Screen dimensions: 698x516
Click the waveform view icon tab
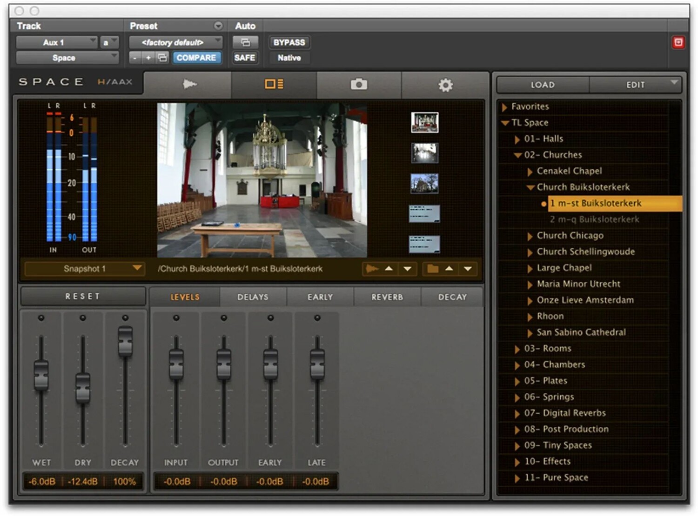point(189,84)
